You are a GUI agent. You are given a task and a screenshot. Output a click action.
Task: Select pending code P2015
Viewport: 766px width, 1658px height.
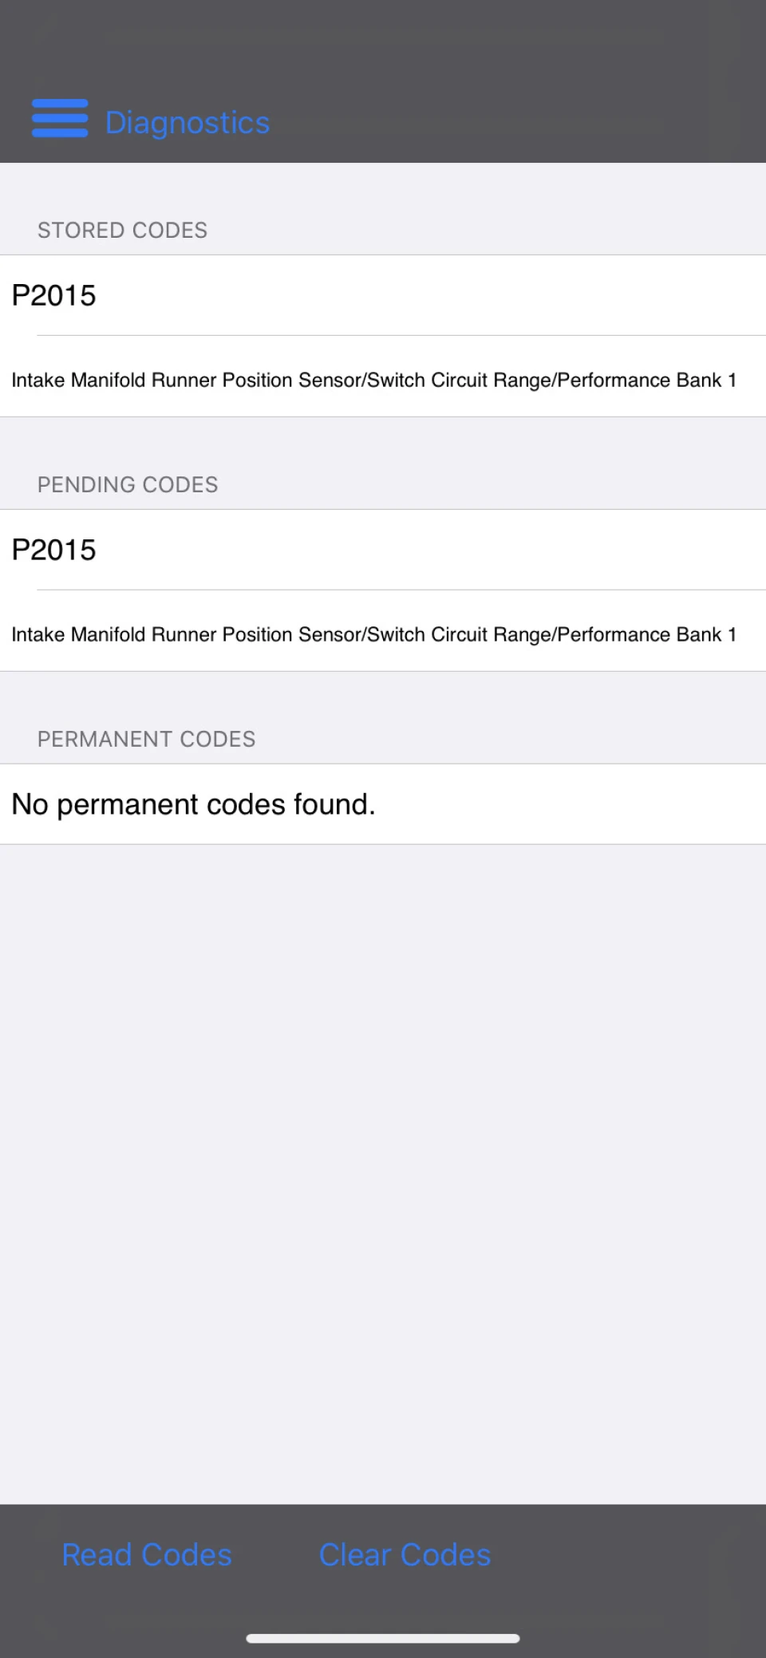383,550
